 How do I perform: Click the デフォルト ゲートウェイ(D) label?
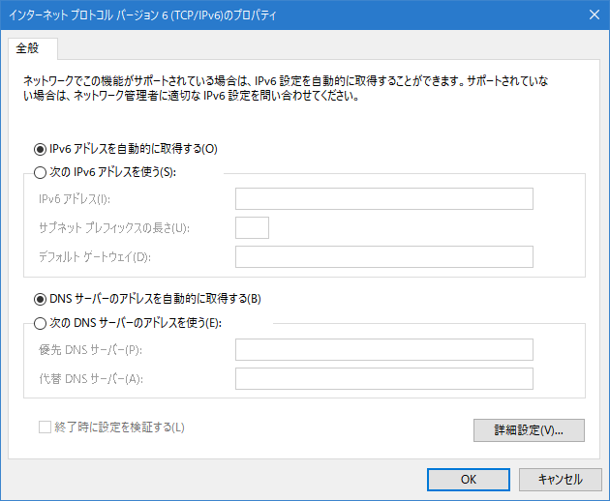[95, 257]
